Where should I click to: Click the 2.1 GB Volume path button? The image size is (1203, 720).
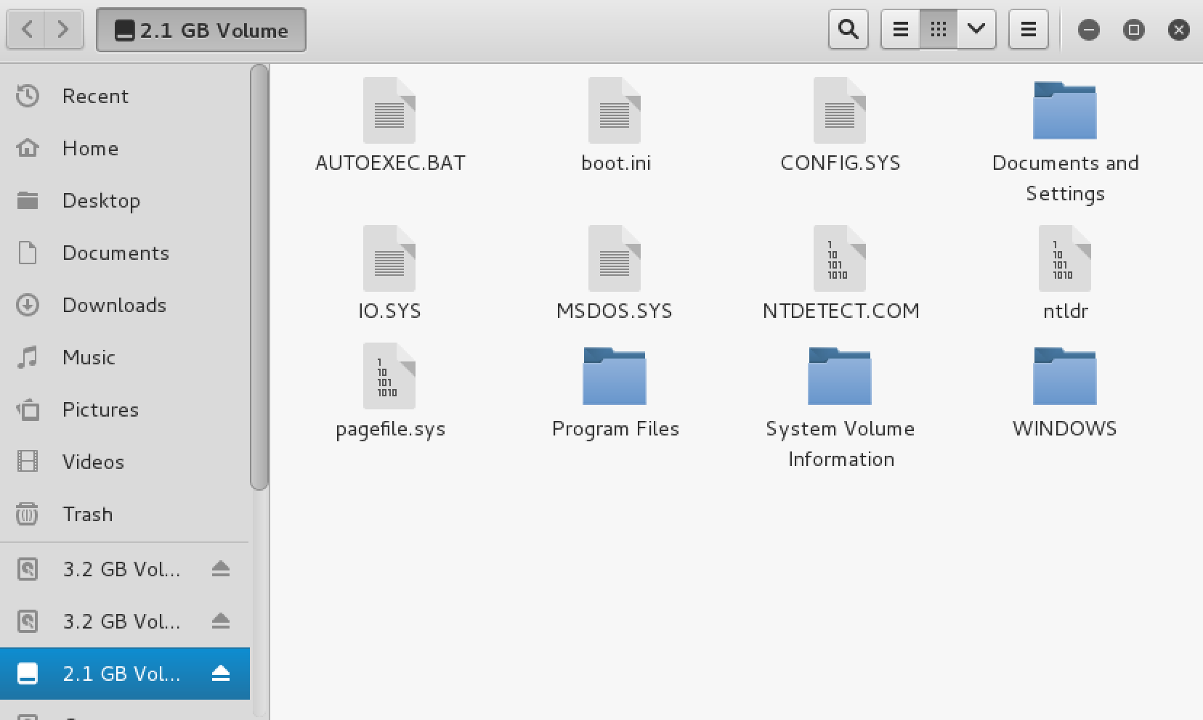click(201, 30)
